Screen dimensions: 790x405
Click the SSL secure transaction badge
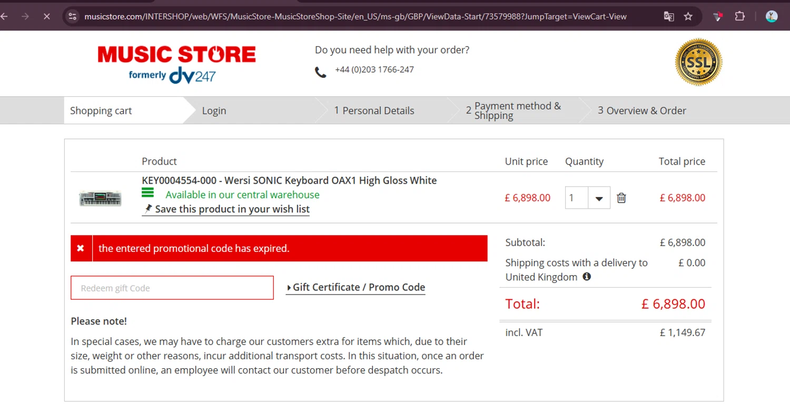(x=698, y=62)
